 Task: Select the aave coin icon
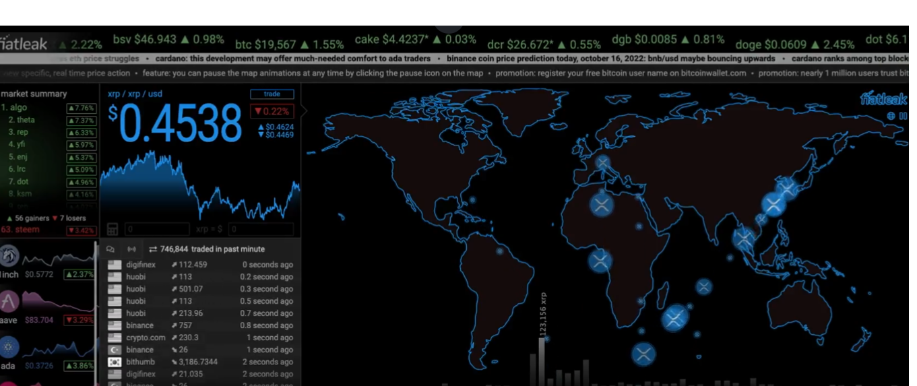coord(9,301)
